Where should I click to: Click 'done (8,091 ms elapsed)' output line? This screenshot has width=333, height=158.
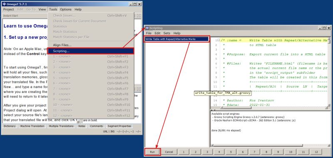[x=226, y=130]
